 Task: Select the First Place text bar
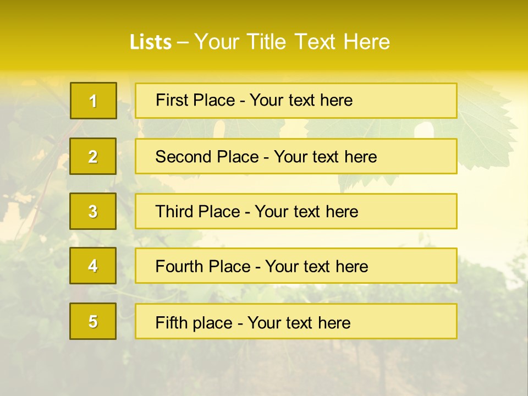click(x=296, y=101)
